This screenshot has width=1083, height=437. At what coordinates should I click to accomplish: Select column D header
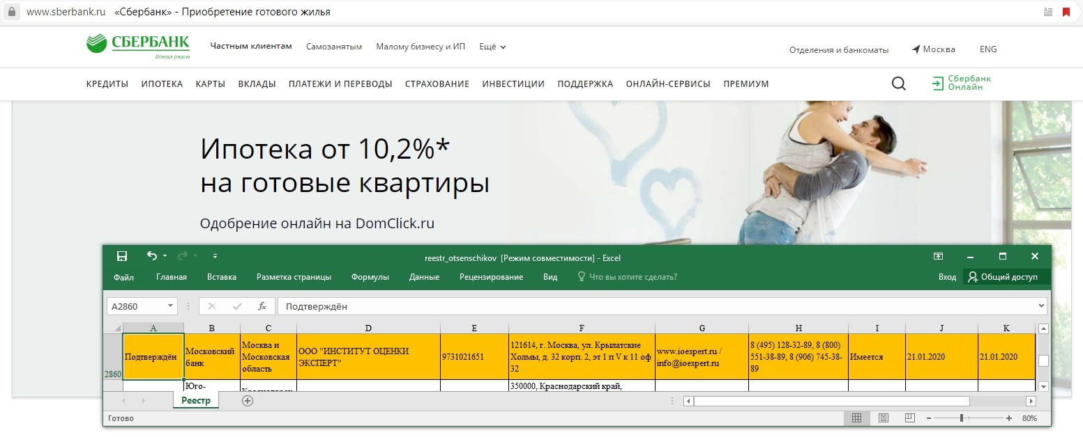click(x=368, y=328)
